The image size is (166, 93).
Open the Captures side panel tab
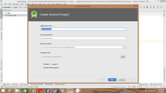[x=1, y=36]
